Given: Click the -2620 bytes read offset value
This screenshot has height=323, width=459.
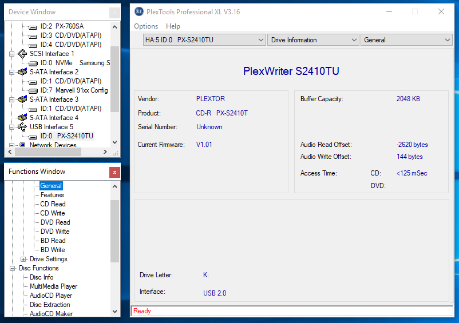Looking at the screenshot, I should click(412, 145).
